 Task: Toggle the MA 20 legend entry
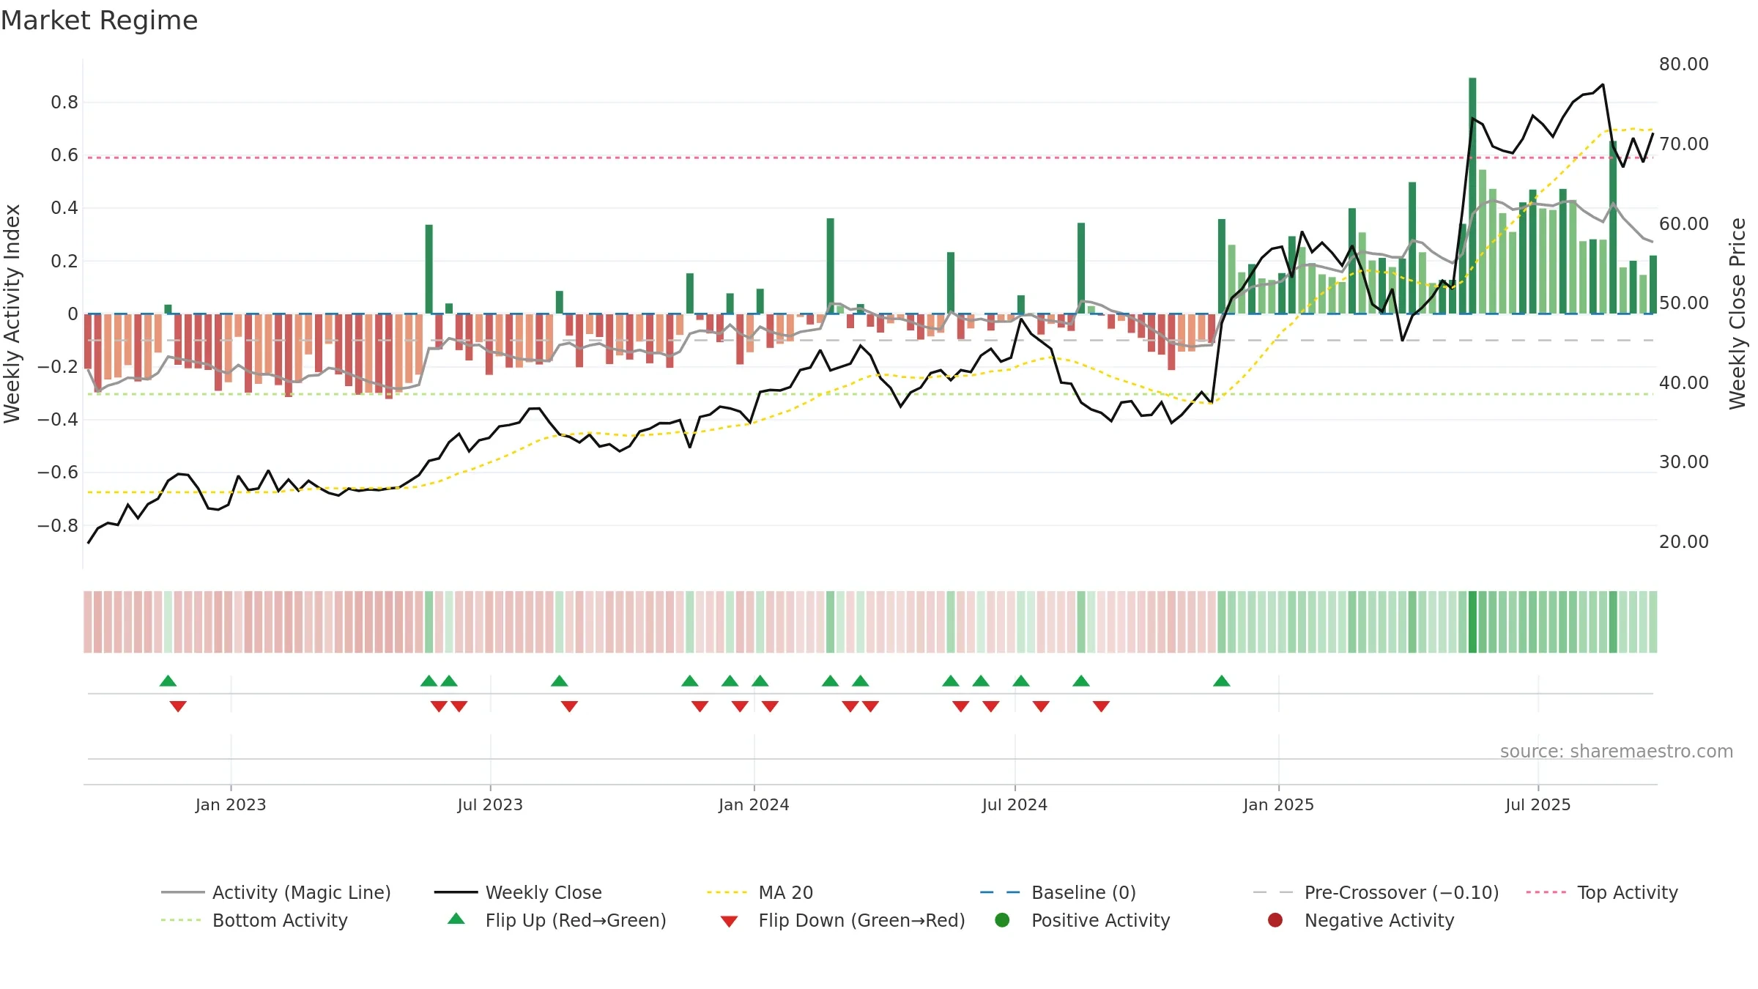point(760,892)
